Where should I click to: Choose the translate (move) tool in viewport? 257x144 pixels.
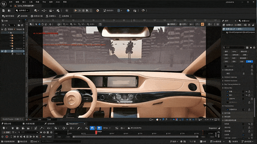[39, 24]
